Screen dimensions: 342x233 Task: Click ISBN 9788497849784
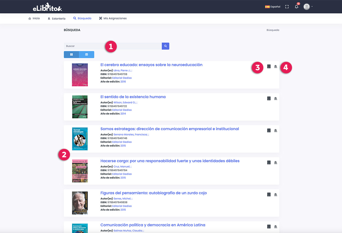117,170
